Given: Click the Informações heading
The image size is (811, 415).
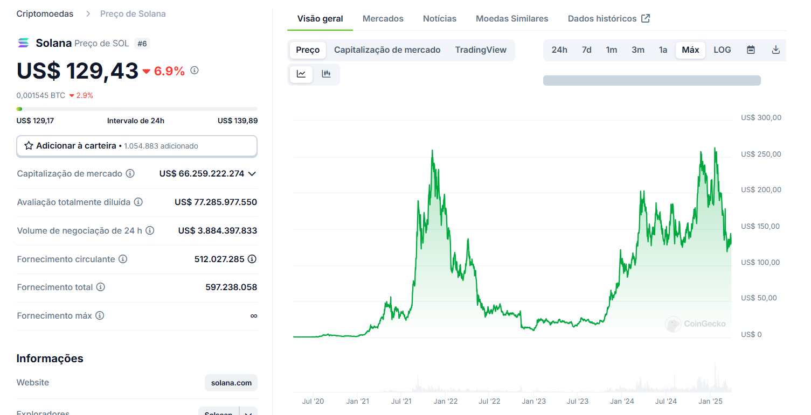Looking at the screenshot, I should [50, 358].
